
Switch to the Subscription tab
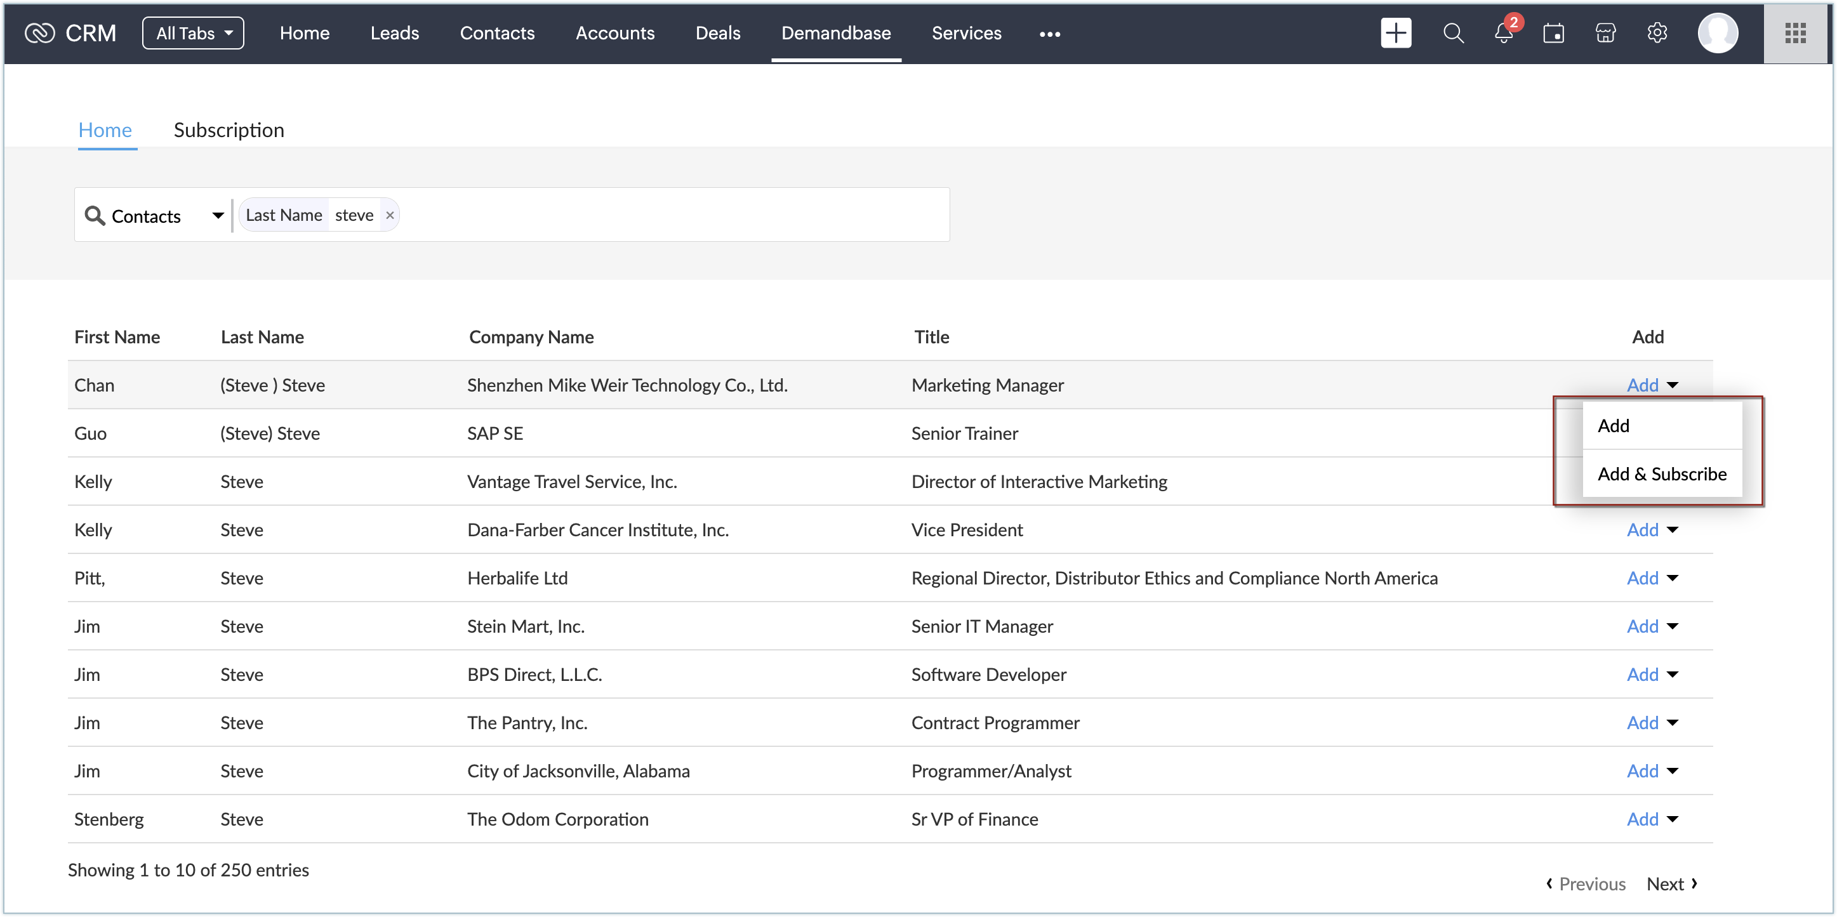tap(229, 130)
